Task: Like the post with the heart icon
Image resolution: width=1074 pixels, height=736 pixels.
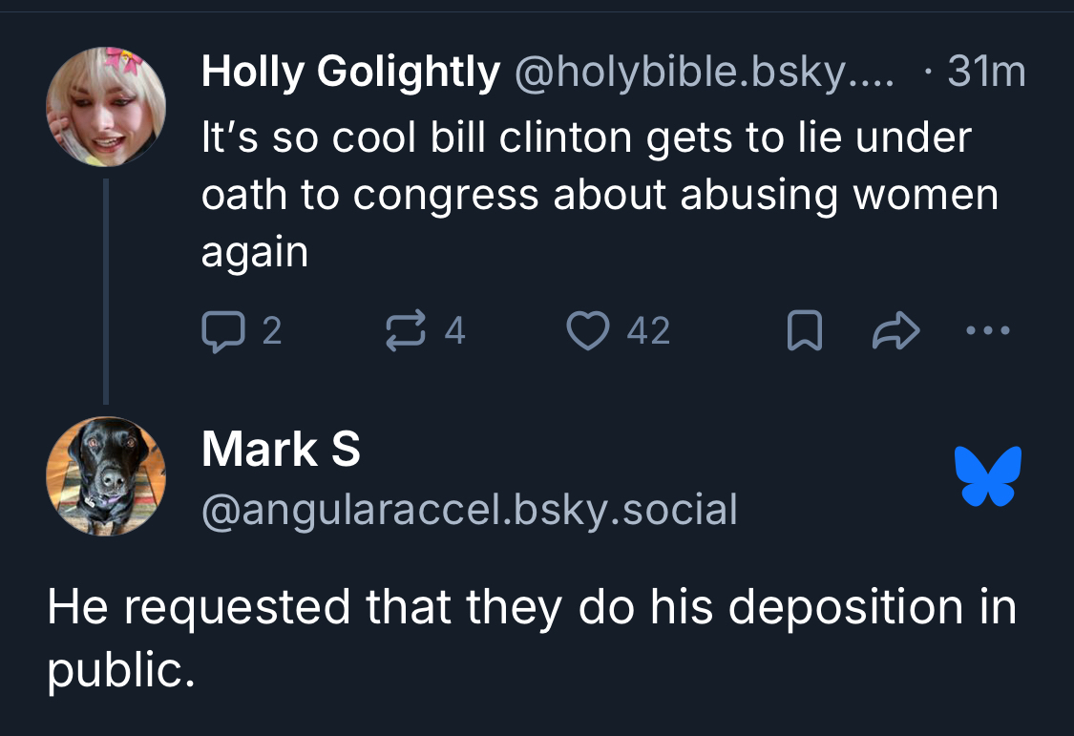Action: pyautogui.click(x=586, y=331)
